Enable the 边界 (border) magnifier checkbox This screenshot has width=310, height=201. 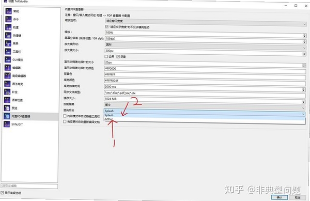tap(106, 56)
